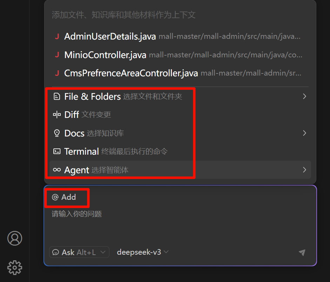Select the Diff file changes entry
The width and height of the screenshot is (330, 282).
coord(88,115)
